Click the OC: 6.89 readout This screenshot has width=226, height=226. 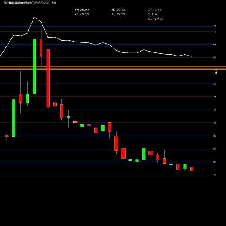pos(155,10)
